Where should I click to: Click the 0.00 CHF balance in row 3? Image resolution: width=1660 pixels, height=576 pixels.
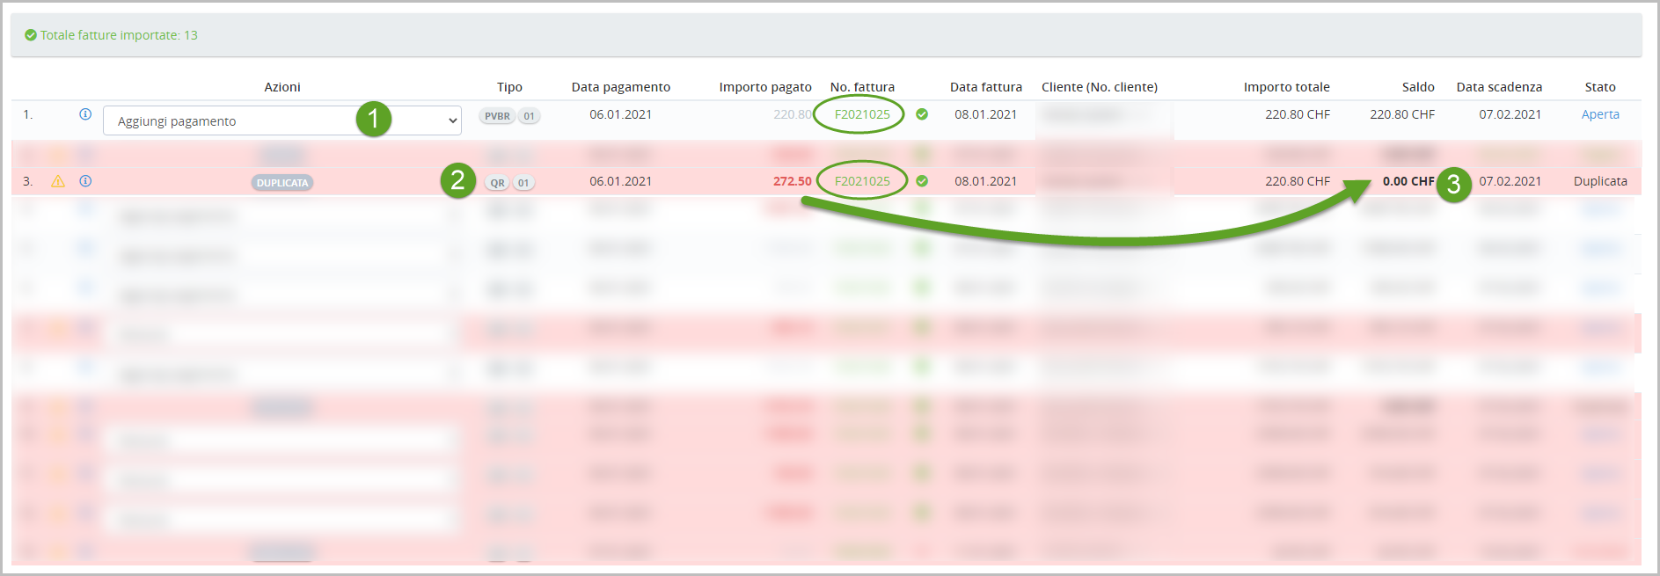click(x=1408, y=181)
